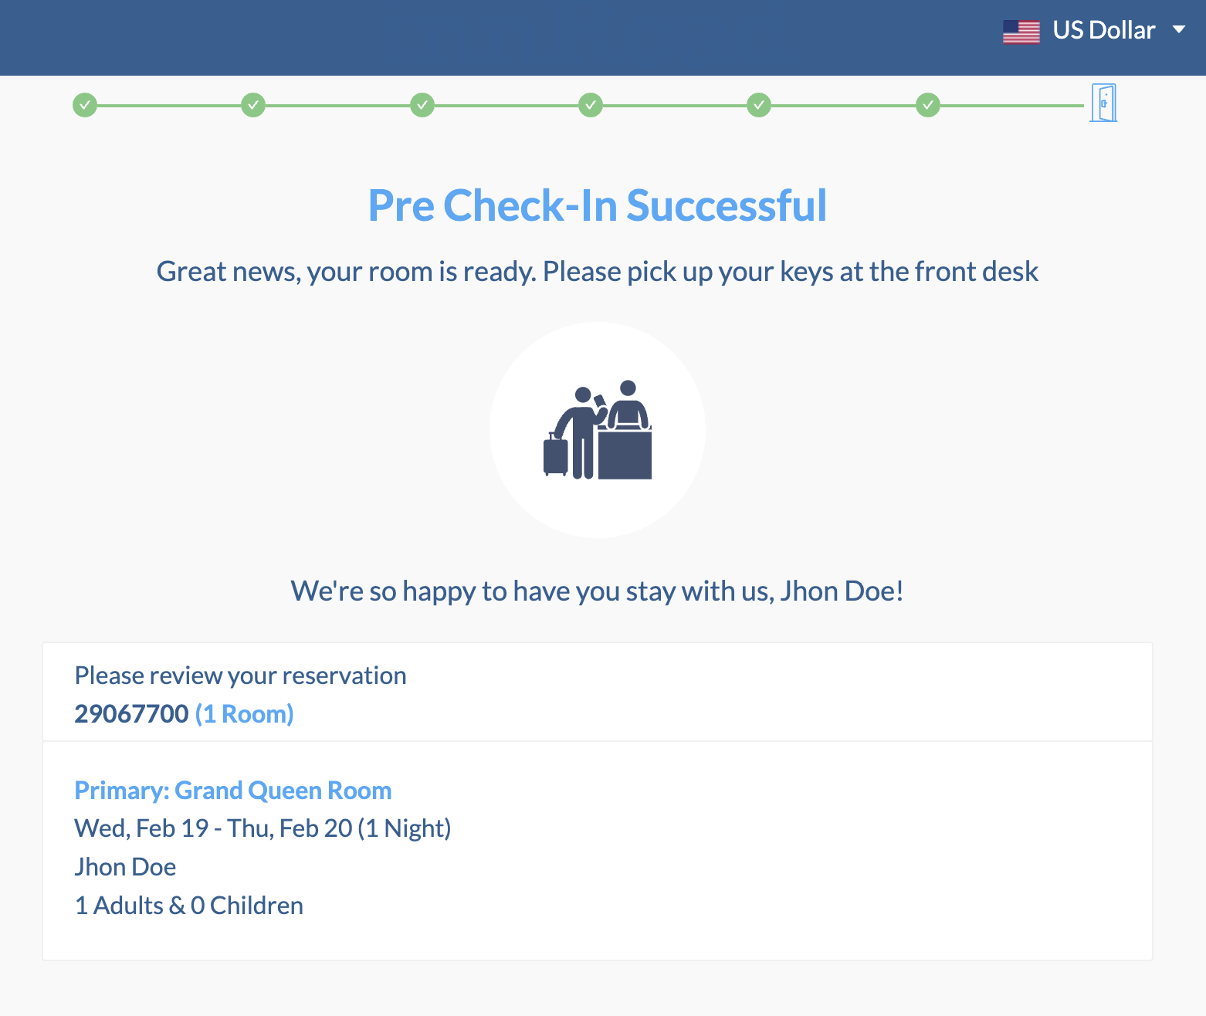Click the front desk check-in illustration
The width and height of the screenshot is (1206, 1016).
point(598,430)
